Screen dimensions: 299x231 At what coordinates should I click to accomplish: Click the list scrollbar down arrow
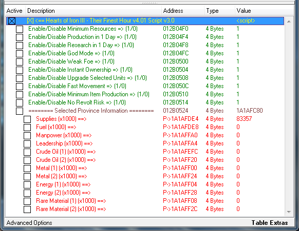(x=289, y=212)
